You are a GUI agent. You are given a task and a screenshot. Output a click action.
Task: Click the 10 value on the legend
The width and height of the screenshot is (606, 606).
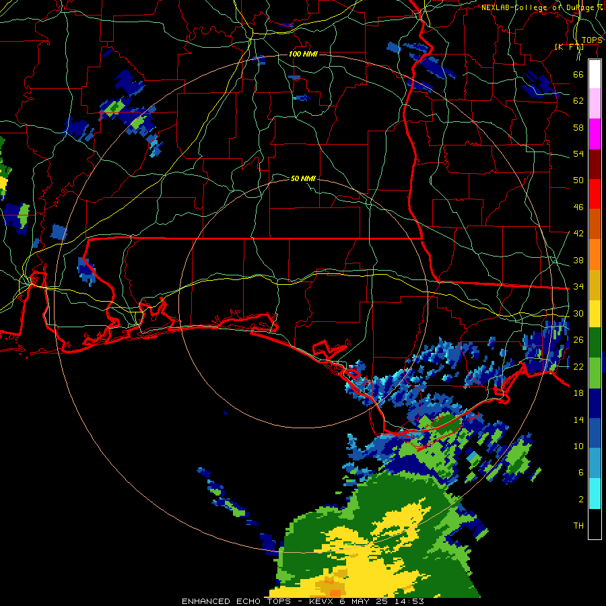coord(578,446)
